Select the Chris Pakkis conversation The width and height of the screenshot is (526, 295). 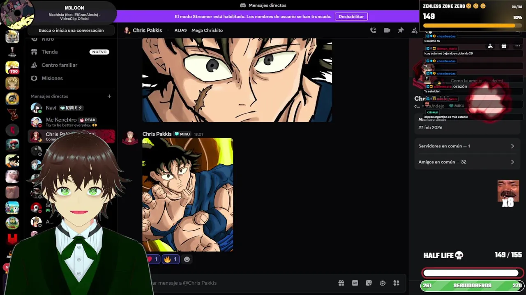click(x=72, y=136)
